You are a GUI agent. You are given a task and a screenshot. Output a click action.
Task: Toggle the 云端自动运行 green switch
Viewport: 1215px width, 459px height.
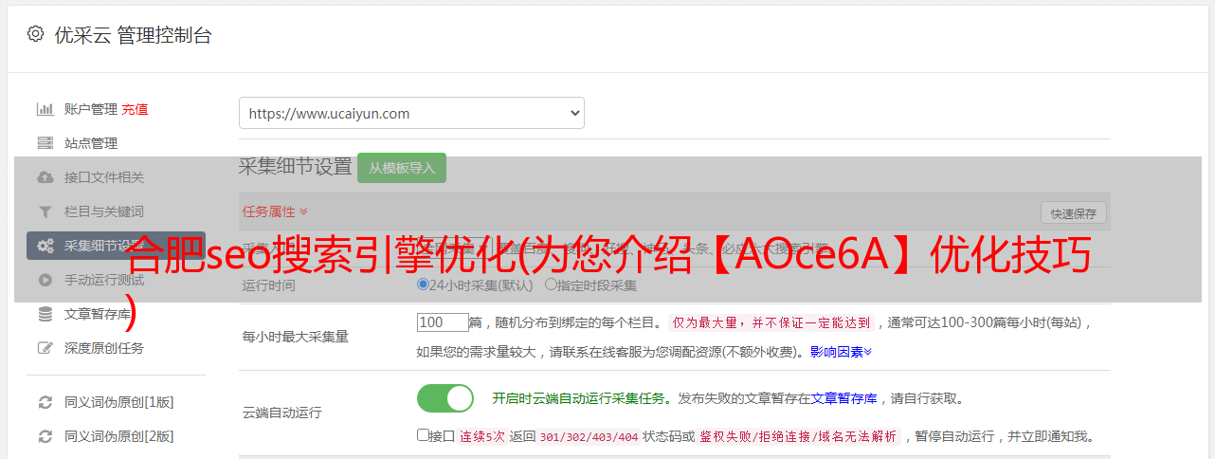[445, 398]
